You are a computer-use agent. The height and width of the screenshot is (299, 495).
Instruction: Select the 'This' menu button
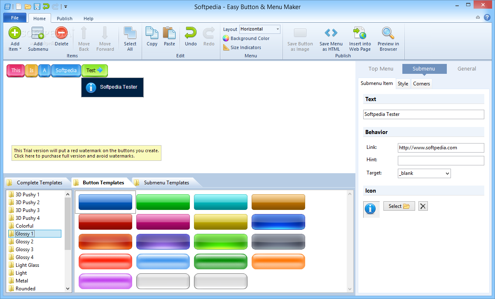pos(16,71)
